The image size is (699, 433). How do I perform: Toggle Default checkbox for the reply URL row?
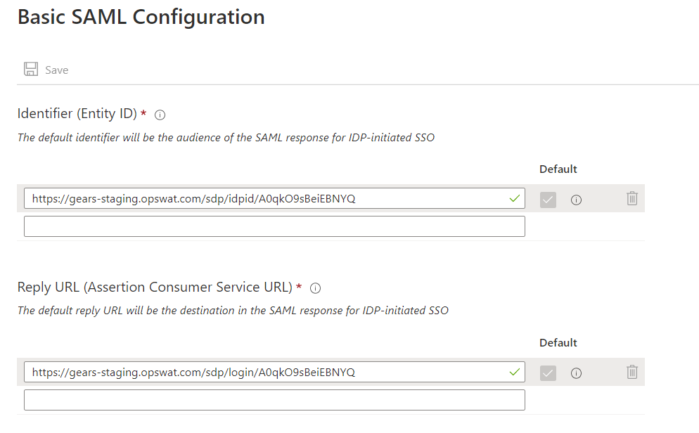point(548,373)
